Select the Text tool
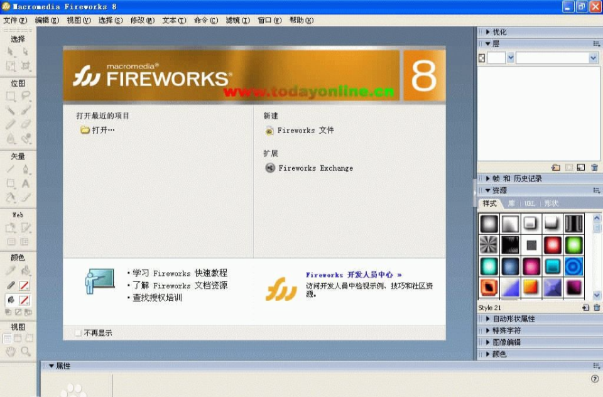 26,183
